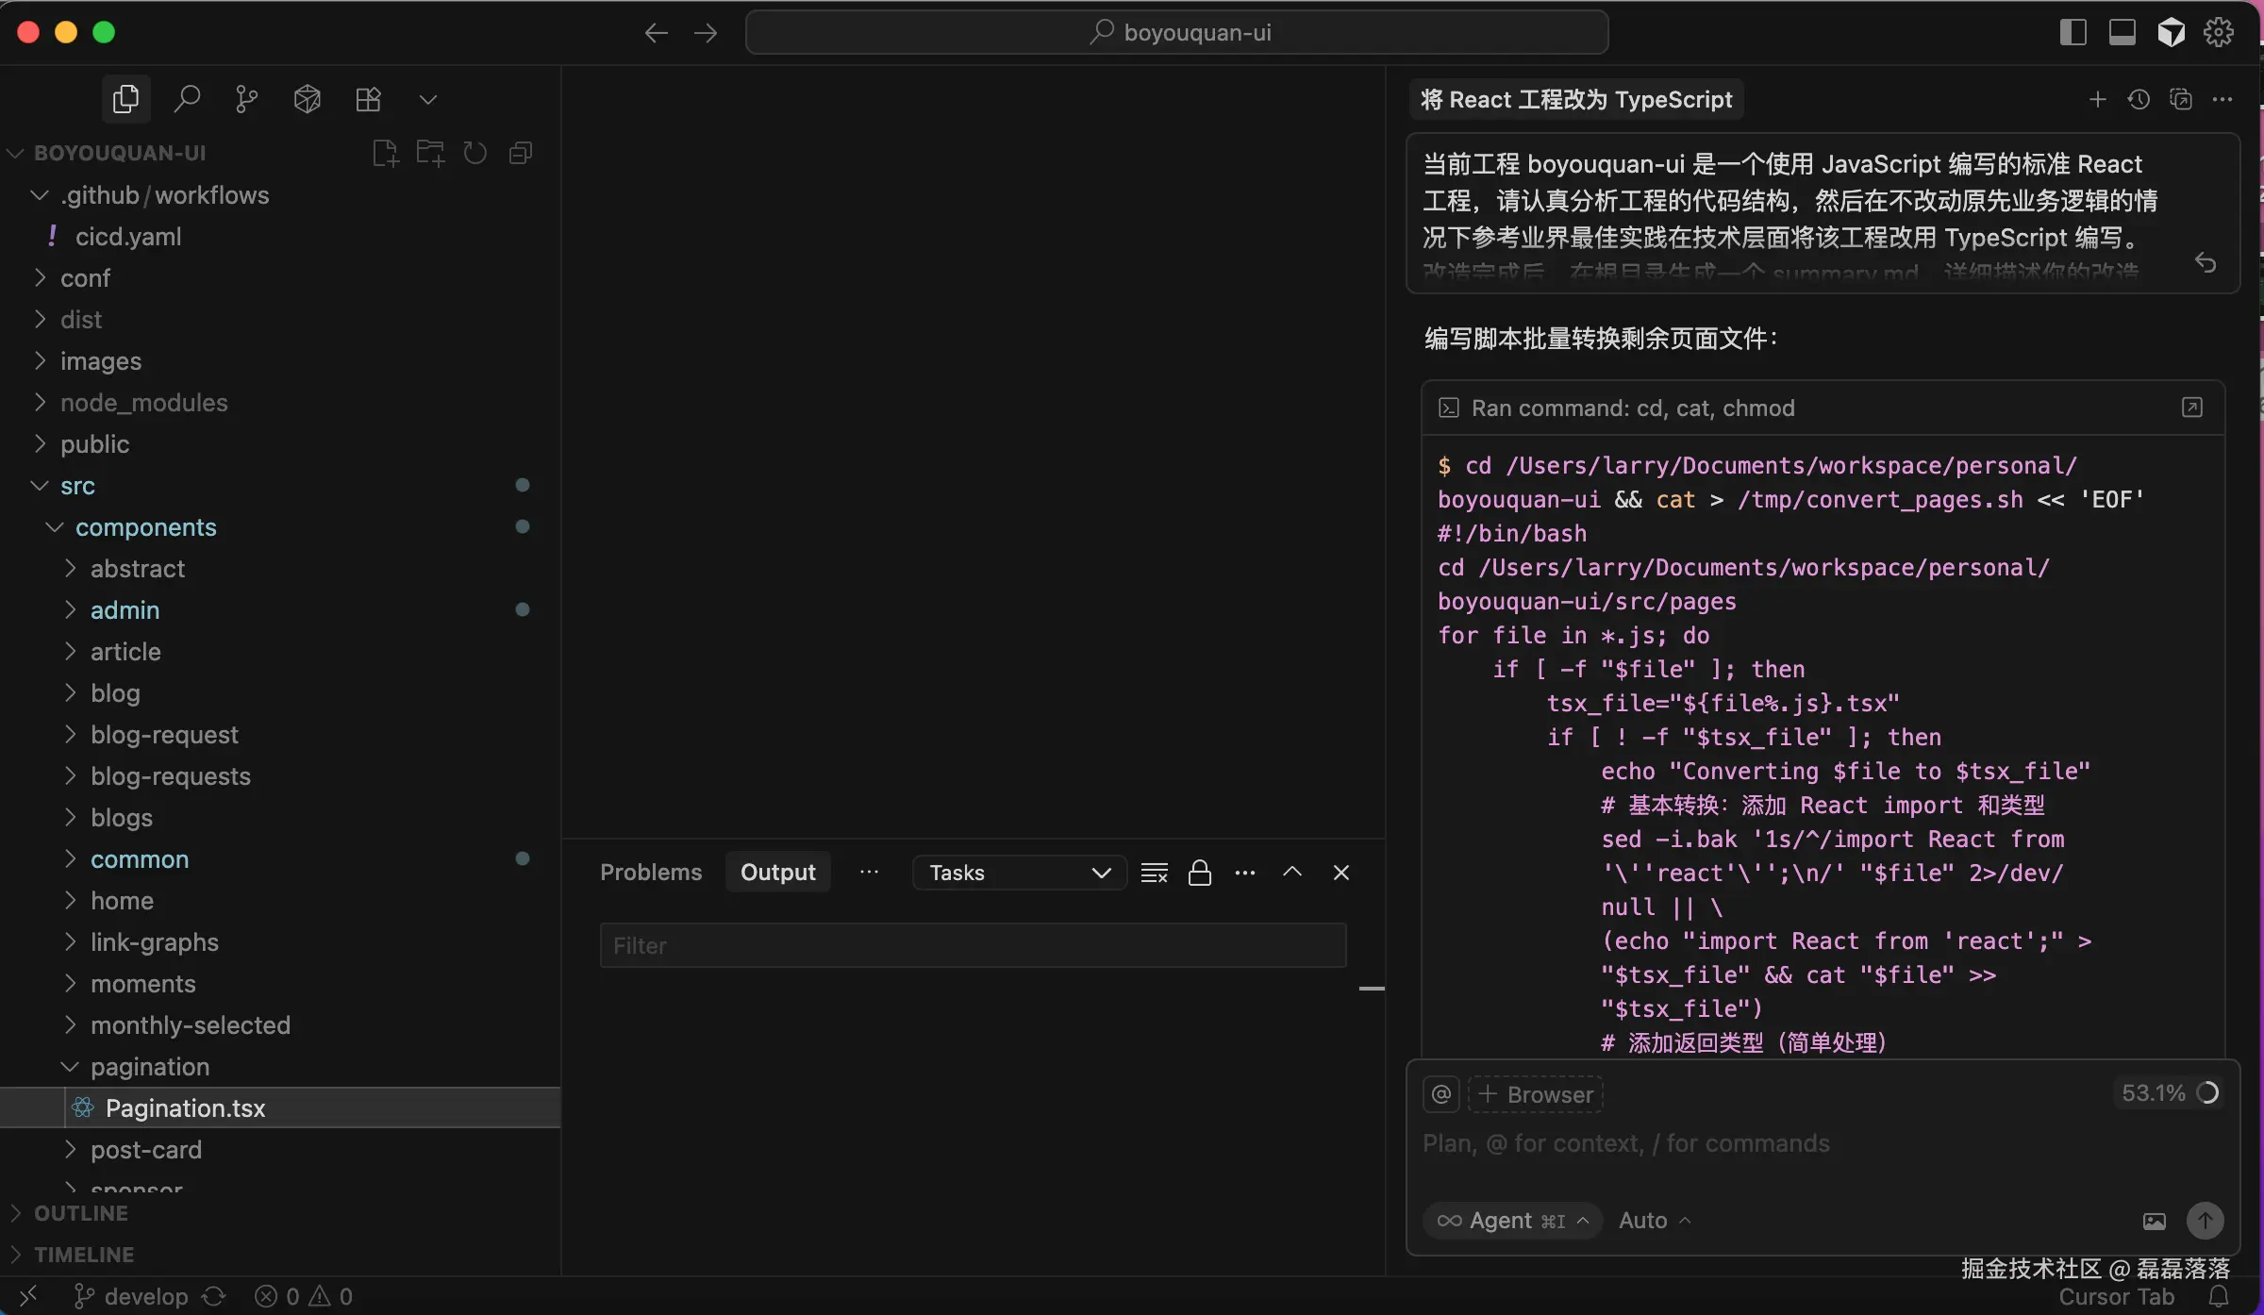Open the Extensions view
2264x1315 pixels.
tap(368, 98)
